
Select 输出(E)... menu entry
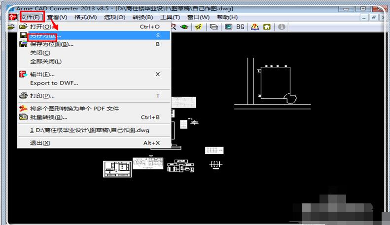[x=94, y=74]
